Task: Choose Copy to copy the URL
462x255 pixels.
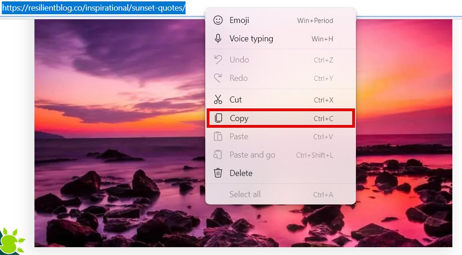Action: (x=281, y=118)
